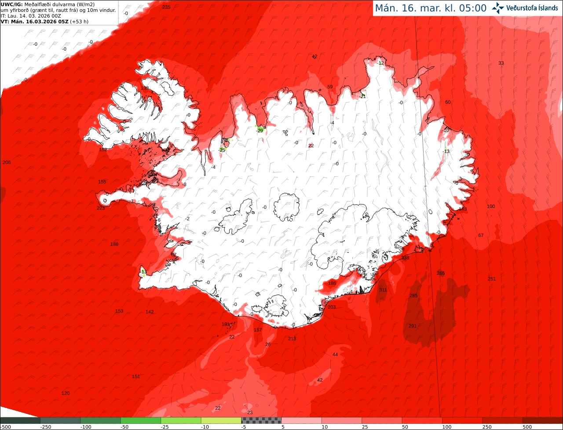Pick the light green band between -25 and -10

(x=181, y=420)
